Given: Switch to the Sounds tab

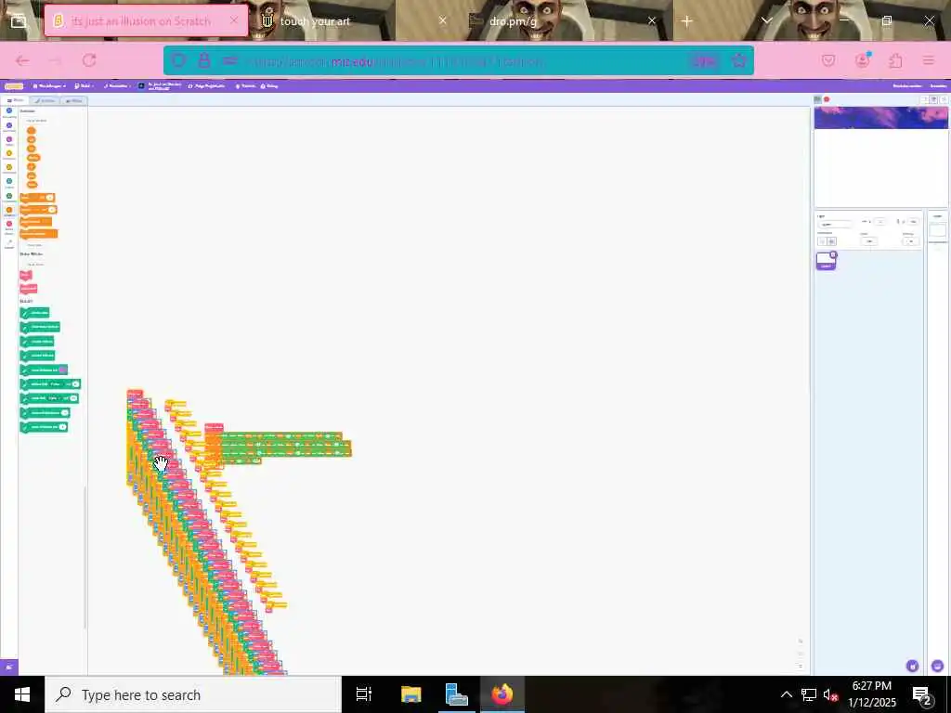Looking at the screenshot, I should coord(74,100).
